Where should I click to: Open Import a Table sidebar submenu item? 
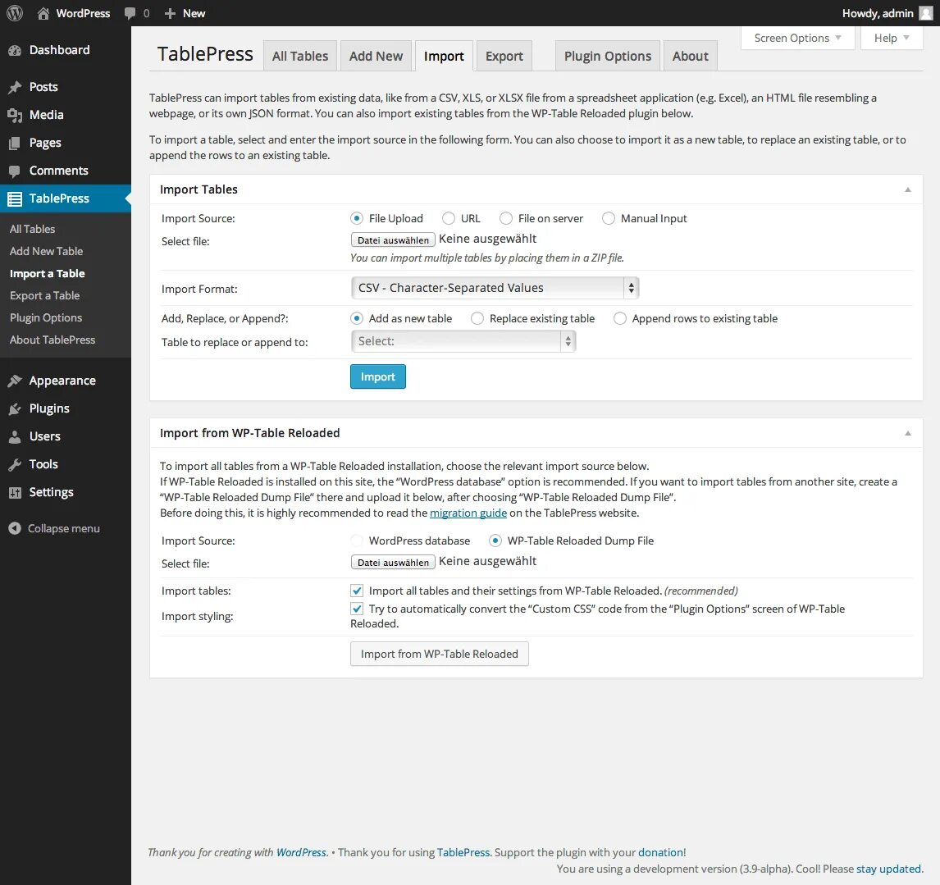pyautogui.click(x=48, y=273)
